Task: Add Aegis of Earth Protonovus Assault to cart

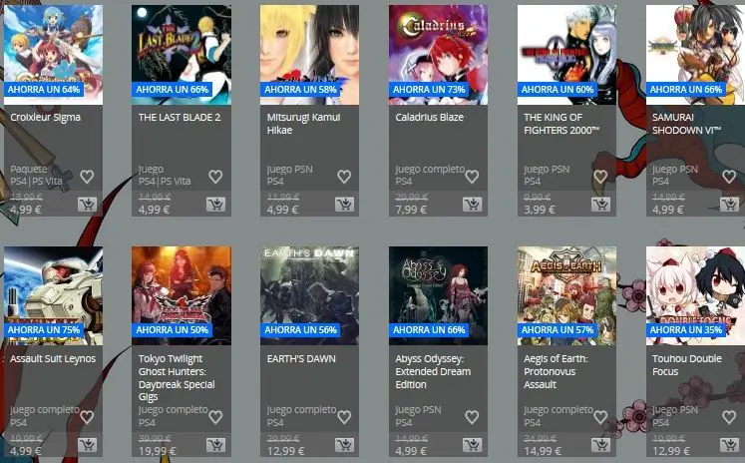Action: [601, 445]
